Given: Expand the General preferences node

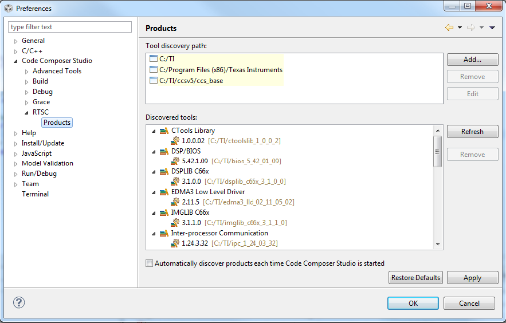Looking at the screenshot, I should pyautogui.click(x=16, y=41).
